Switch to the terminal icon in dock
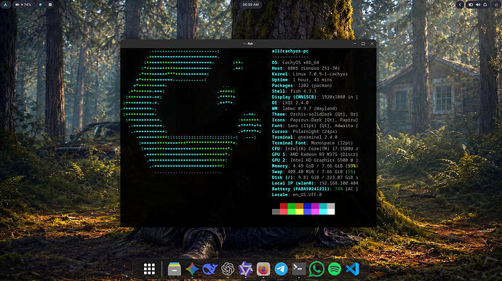Image resolution: width=502 pixels, height=281 pixels. 299,269
